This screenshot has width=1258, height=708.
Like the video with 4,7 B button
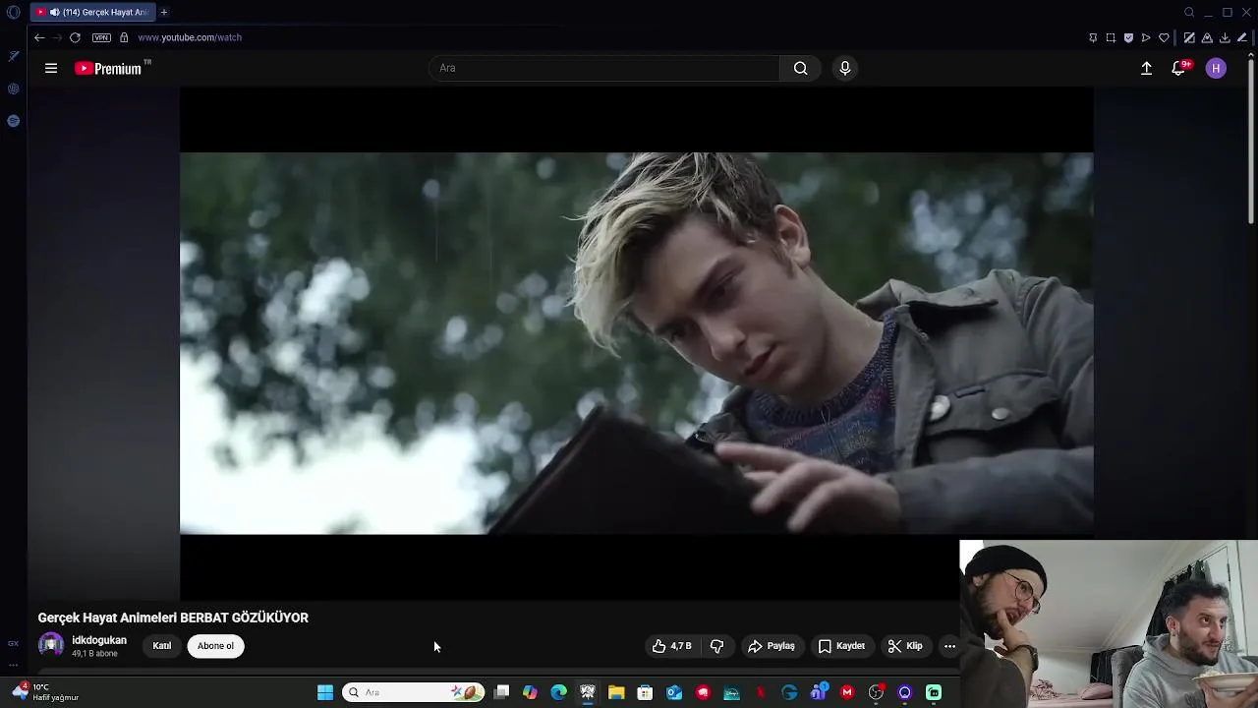(x=672, y=646)
